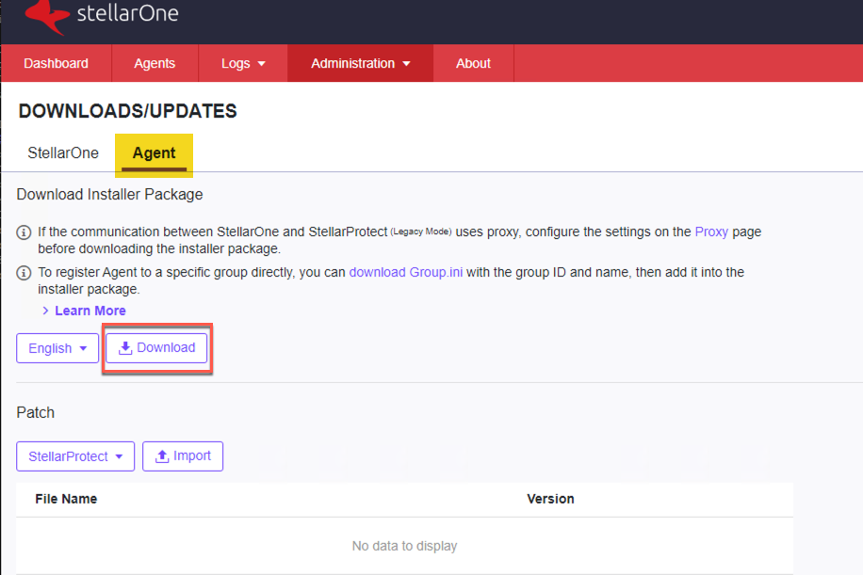Screen dimensions: 863x575
Task: Click the download Group.ini link
Action: [x=406, y=272]
